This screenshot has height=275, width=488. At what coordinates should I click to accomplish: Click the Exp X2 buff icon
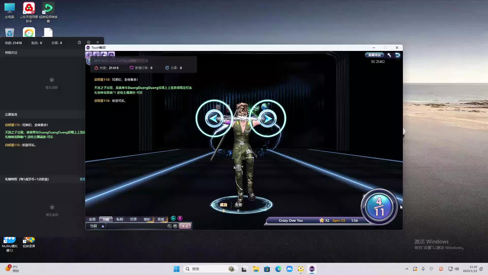coord(89,54)
